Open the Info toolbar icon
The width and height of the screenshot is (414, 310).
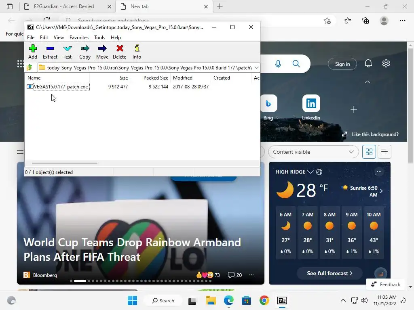[x=137, y=52]
